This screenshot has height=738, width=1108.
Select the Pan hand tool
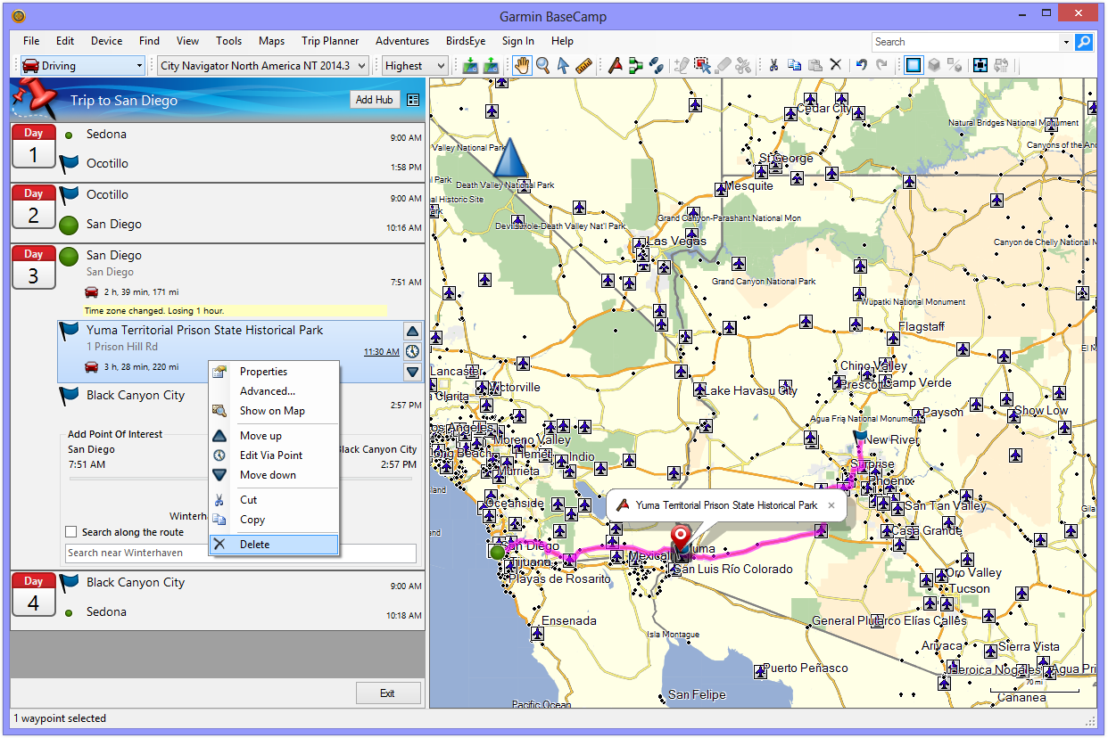tap(523, 65)
